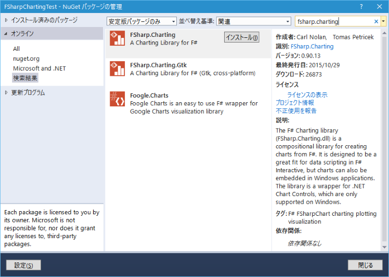Click the Foogle.Charts package icon
389x277 pixels.
(x=118, y=99)
